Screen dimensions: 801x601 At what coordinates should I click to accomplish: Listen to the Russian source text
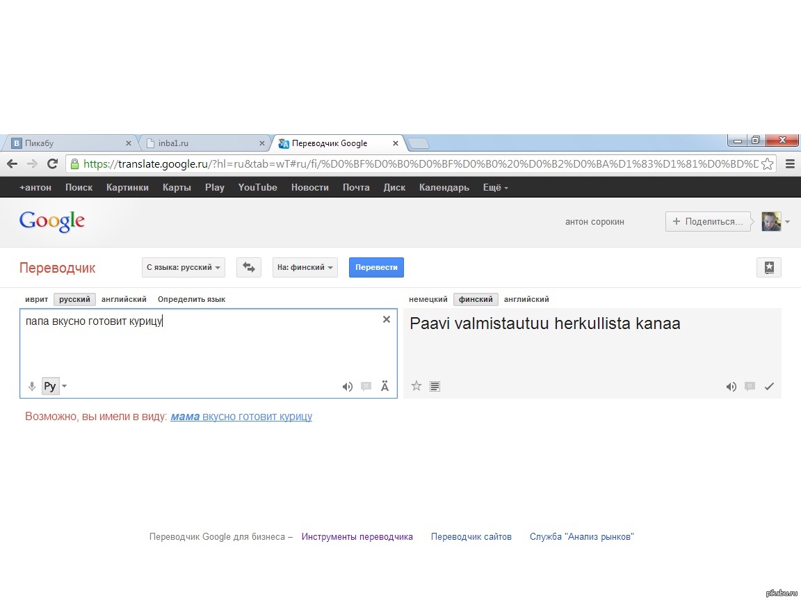(348, 387)
